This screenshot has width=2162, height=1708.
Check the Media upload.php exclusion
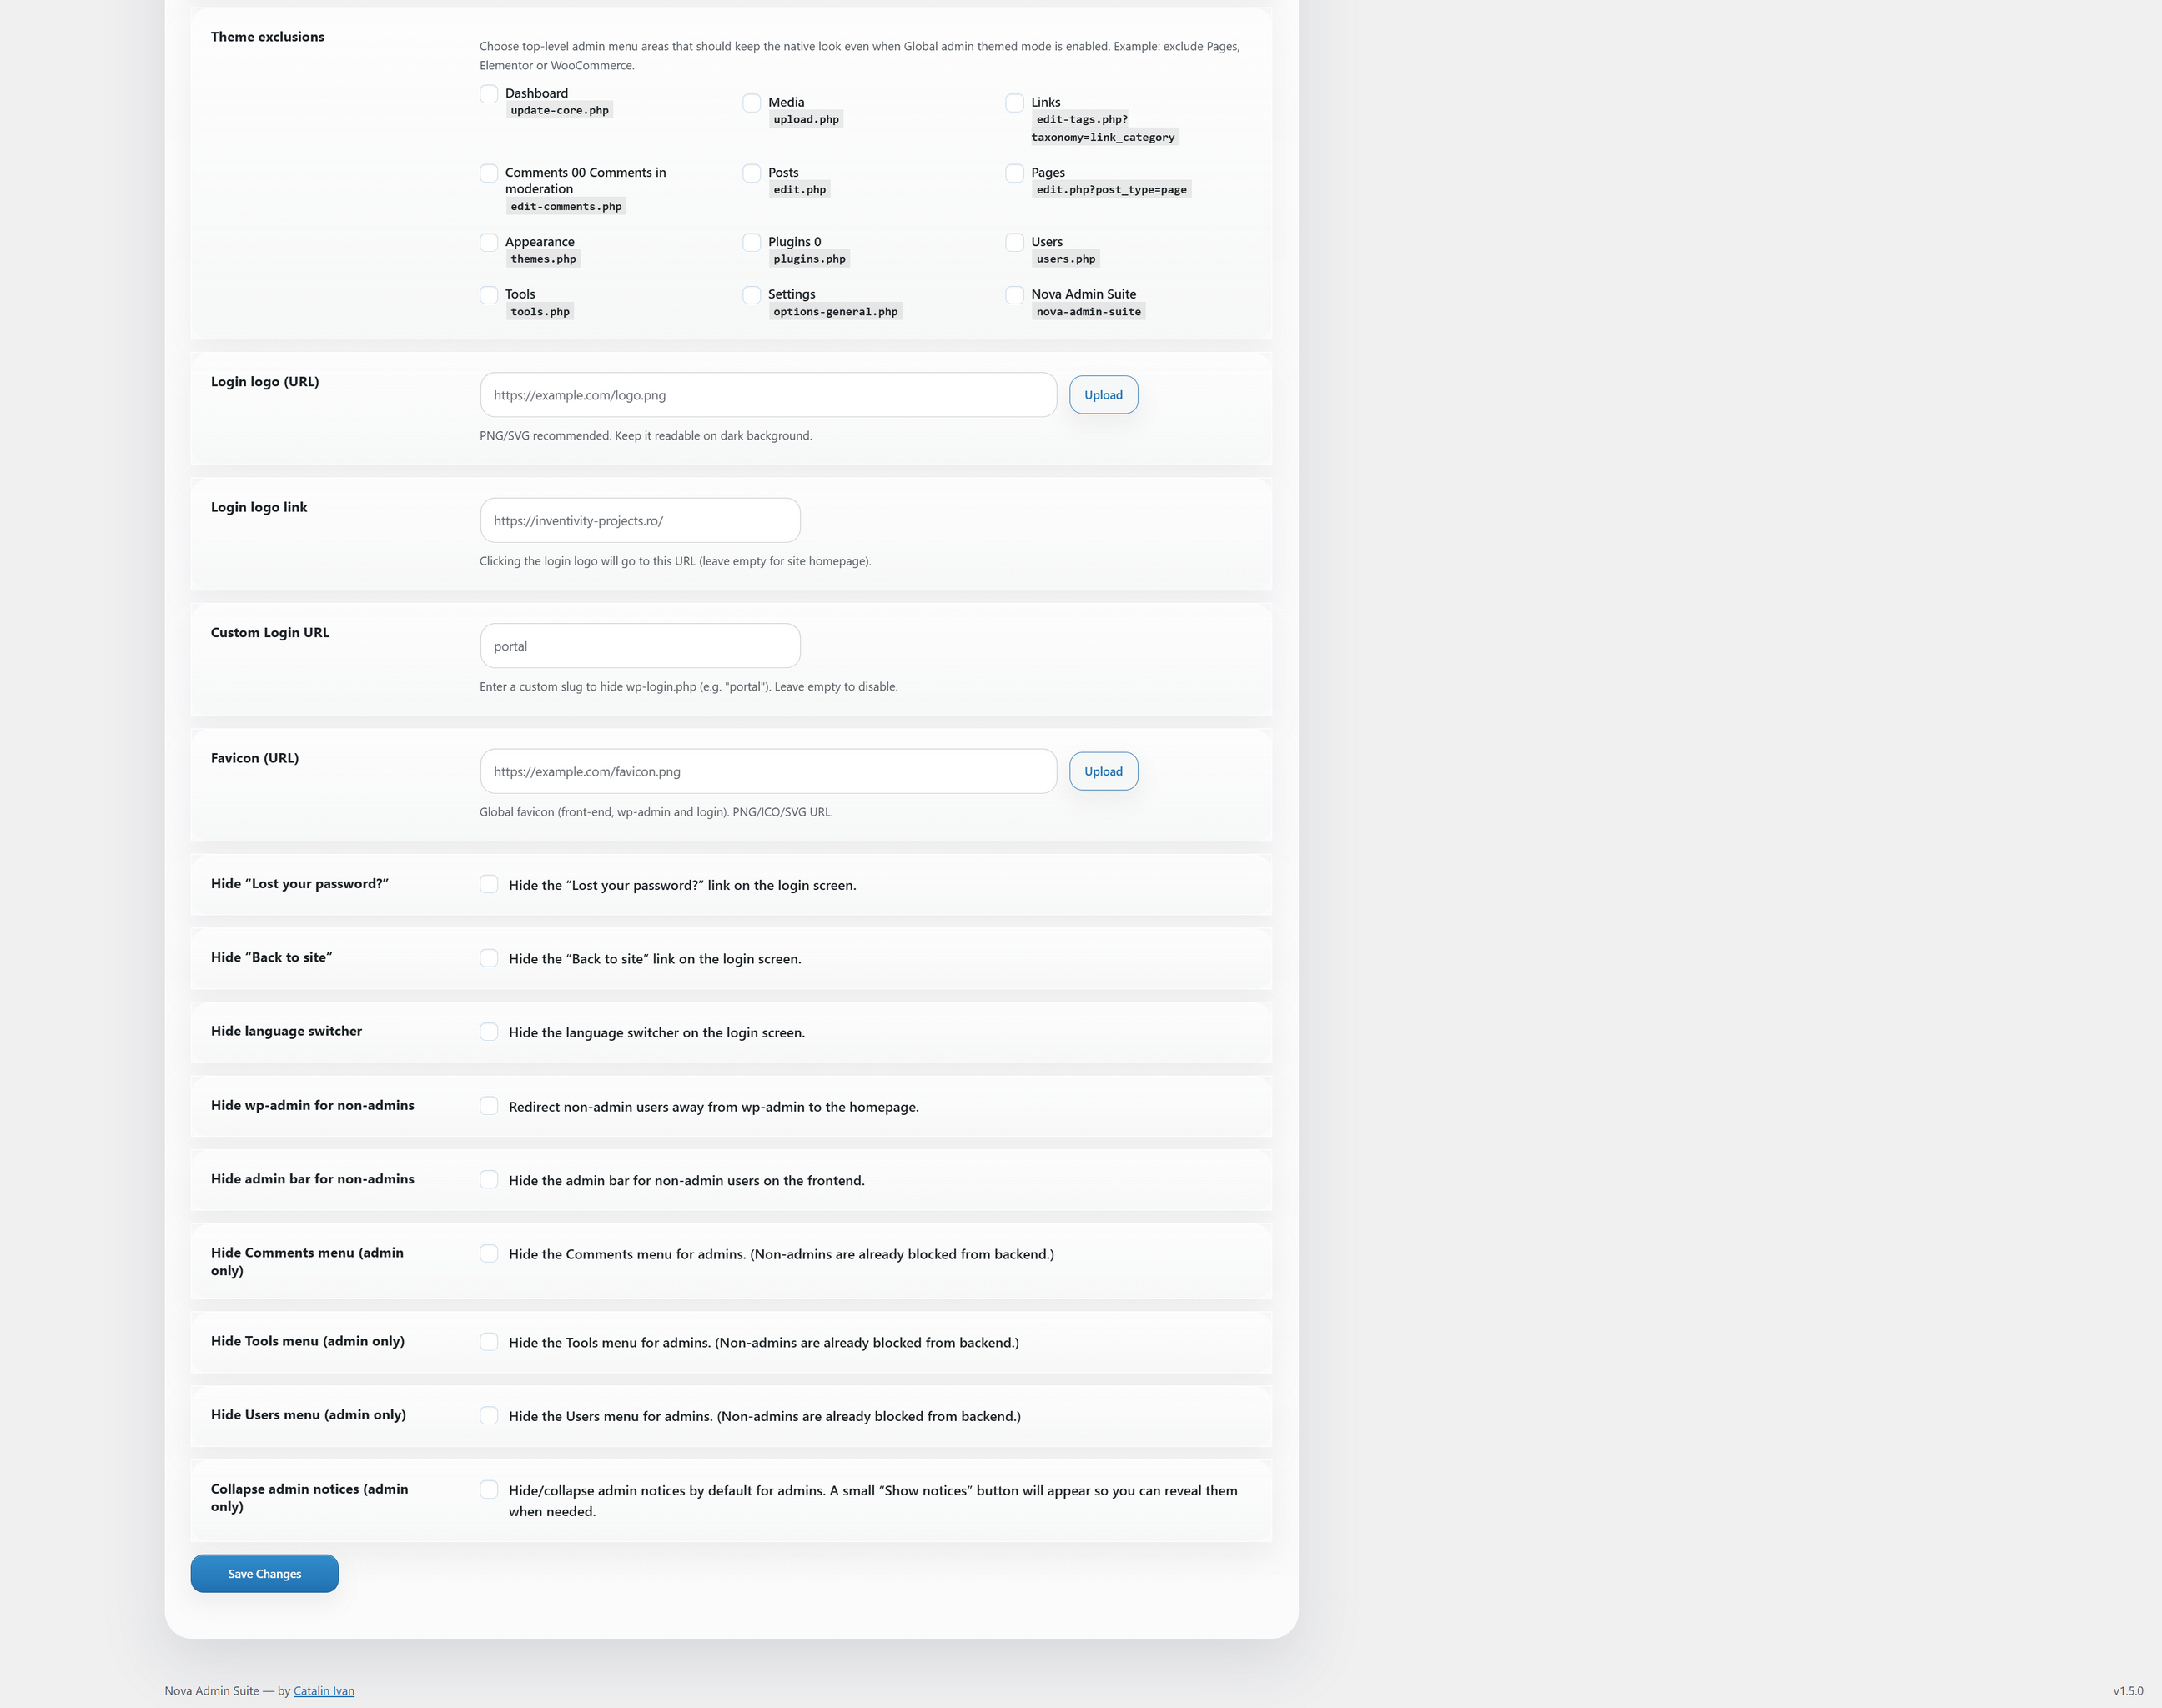pos(752,103)
